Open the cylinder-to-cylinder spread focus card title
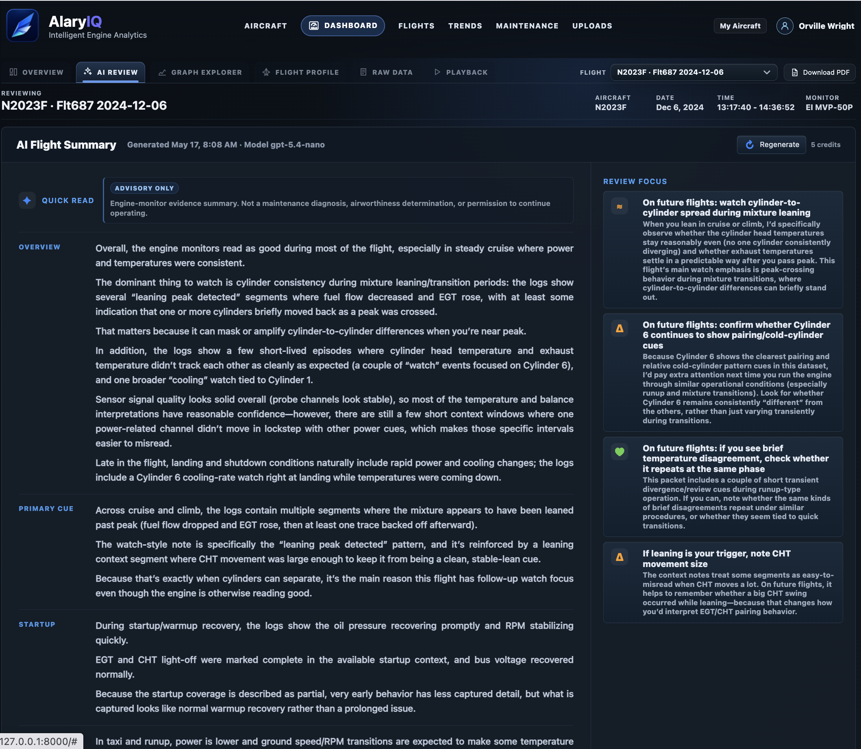The height and width of the screenshot is (749, 861). 726,208
